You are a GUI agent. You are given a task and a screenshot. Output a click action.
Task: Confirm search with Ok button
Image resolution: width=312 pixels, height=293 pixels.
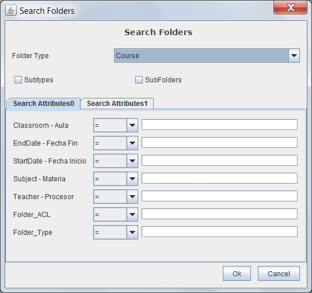(237, 273)
